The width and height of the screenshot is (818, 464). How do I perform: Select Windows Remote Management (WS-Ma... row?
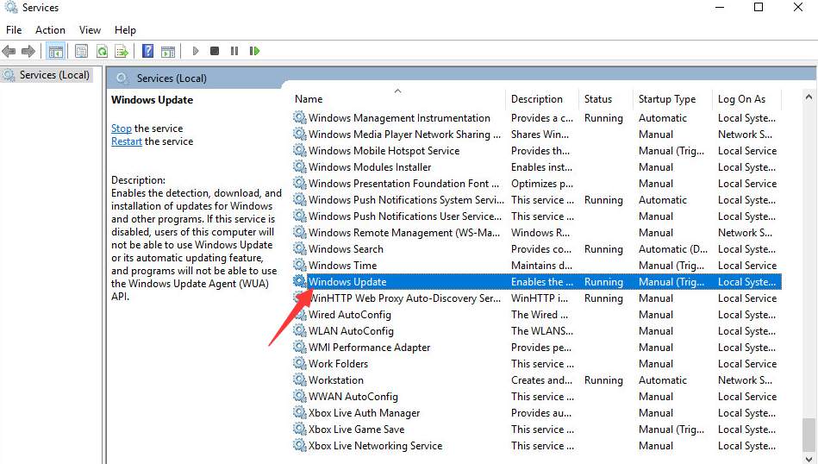(536, 233)
